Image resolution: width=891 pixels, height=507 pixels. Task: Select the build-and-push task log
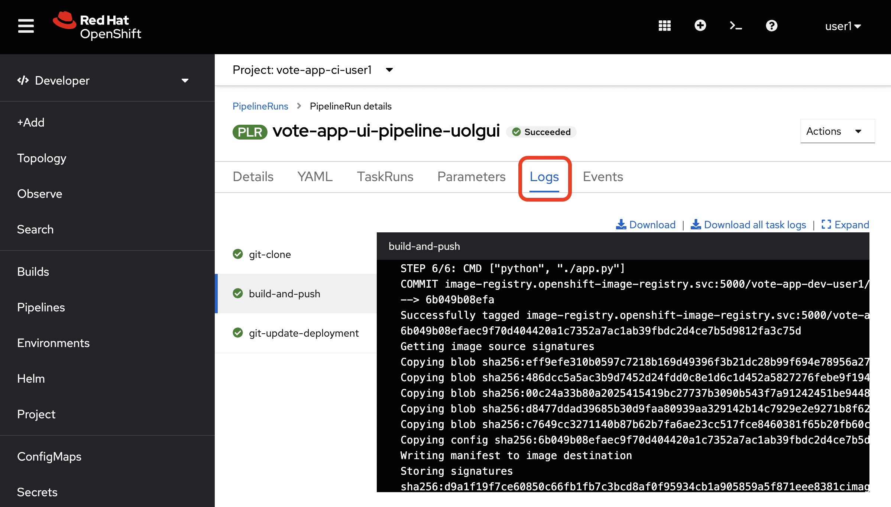296,294
